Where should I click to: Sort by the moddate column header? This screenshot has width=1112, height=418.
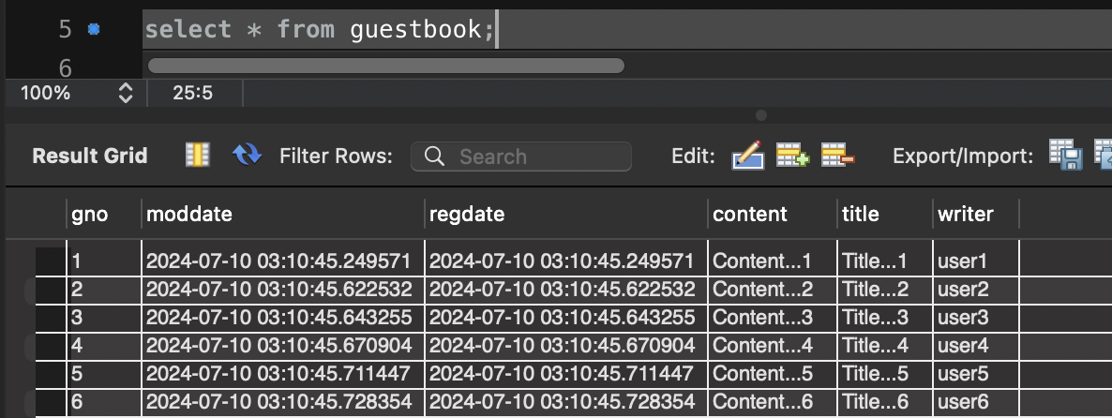click(x=284, y=214)
